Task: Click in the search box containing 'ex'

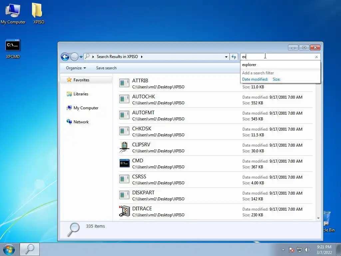Action: coord(278,57)
